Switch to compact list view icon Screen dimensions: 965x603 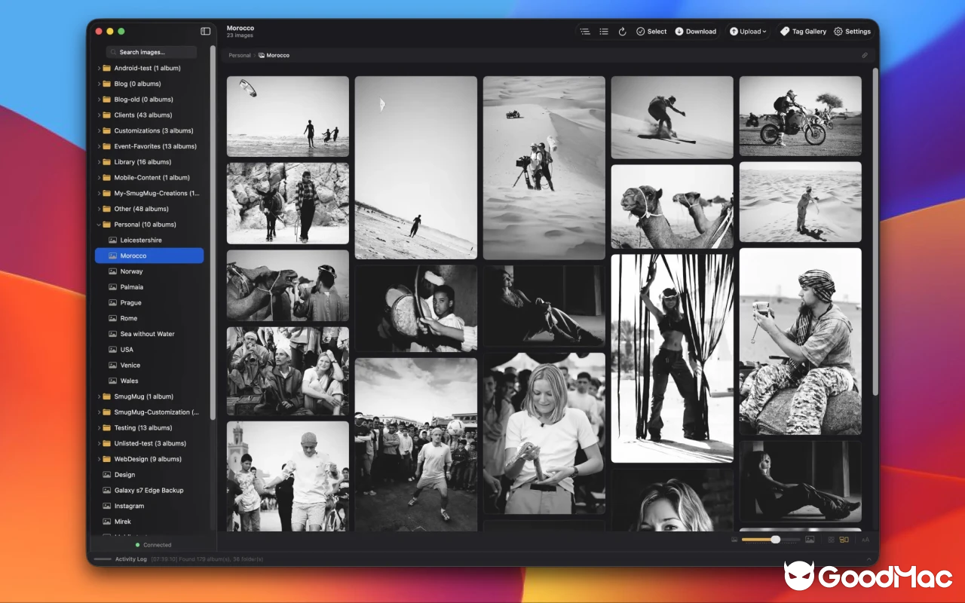pyautogui.click(x=604, y=31)
